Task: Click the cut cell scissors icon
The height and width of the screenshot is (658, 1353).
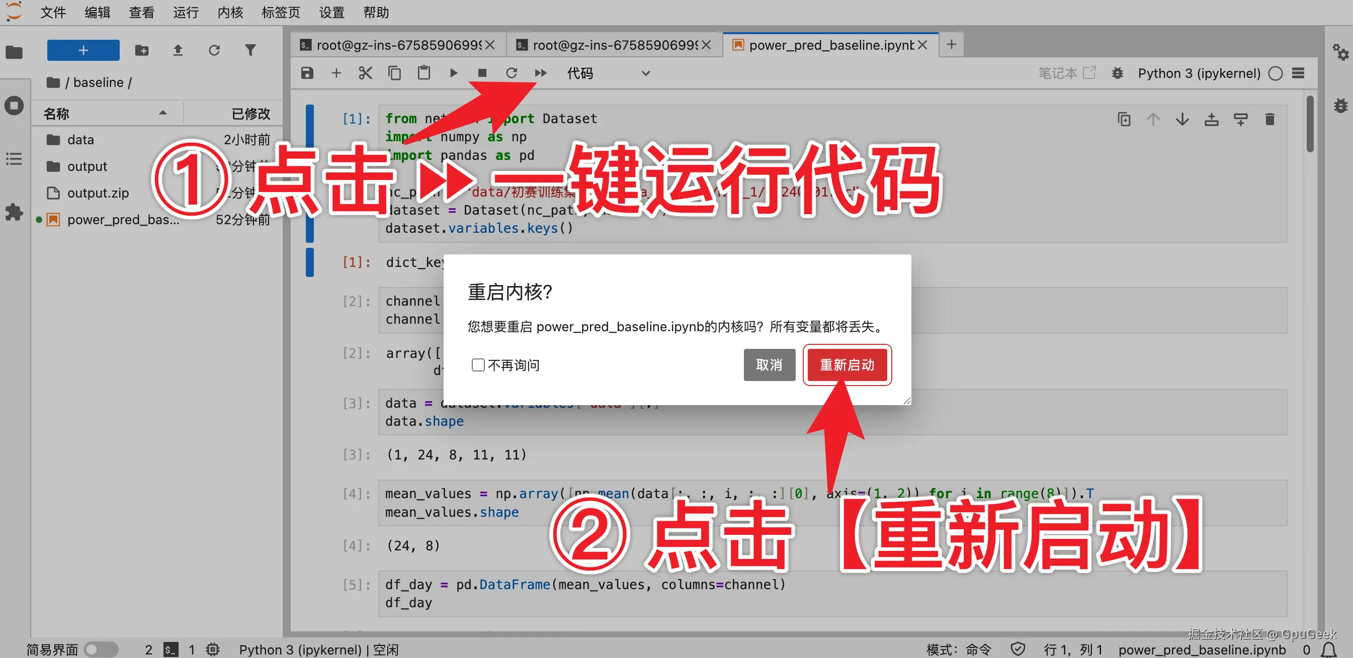Action: tap(365, 73)
